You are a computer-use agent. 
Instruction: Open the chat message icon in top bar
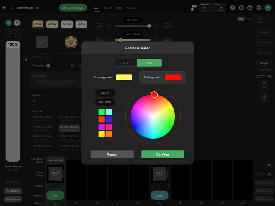coord(241,8)
